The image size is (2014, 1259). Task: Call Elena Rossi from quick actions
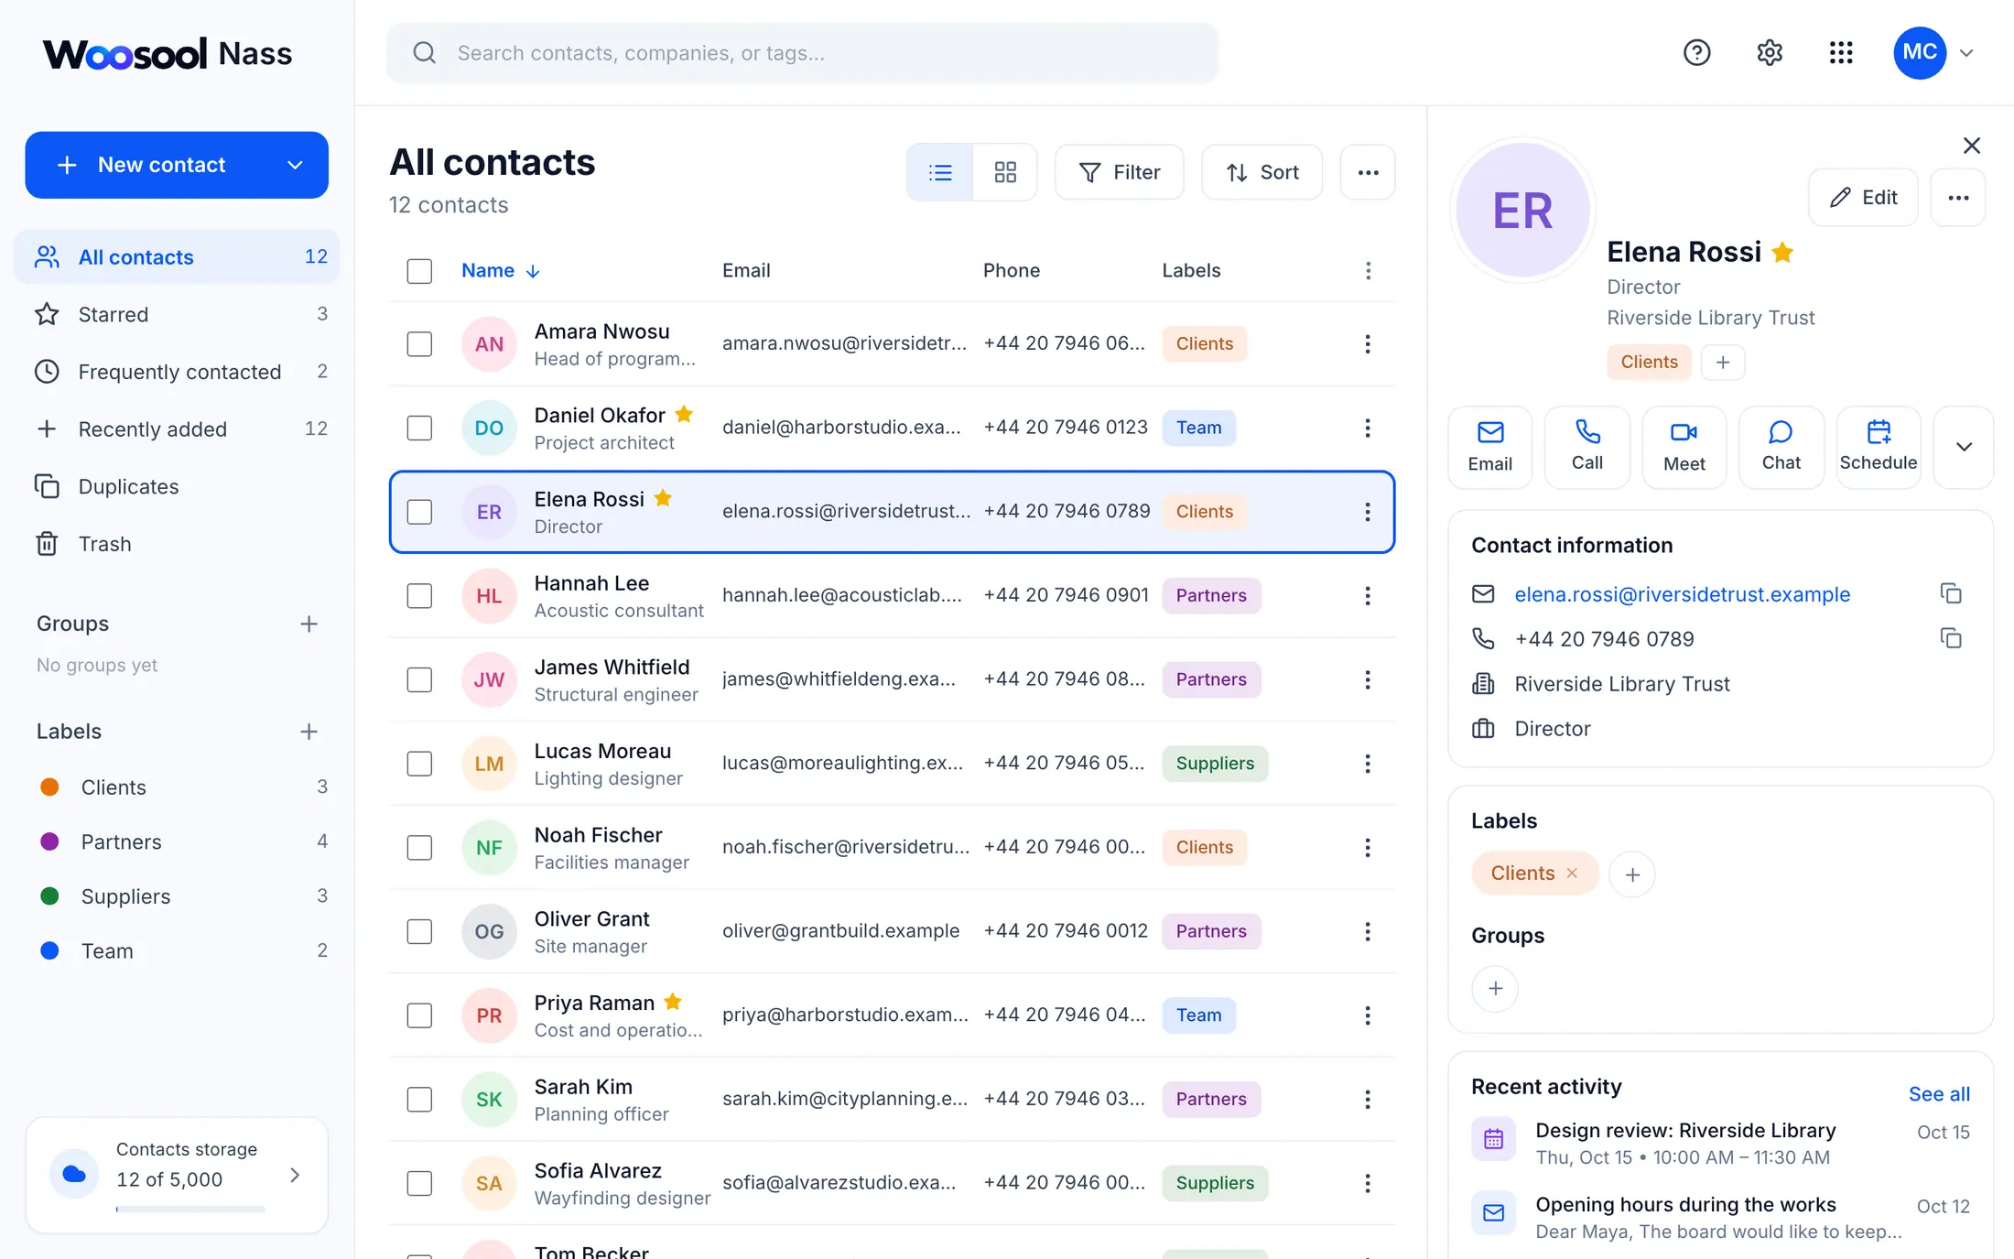pyautogui.click(x=1587, y=447)
